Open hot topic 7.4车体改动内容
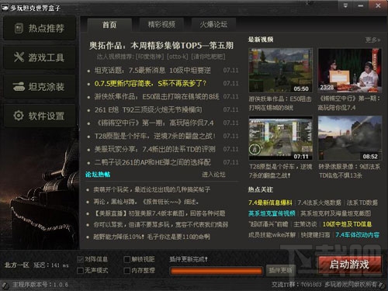388x291 pixels. point(358,235)
